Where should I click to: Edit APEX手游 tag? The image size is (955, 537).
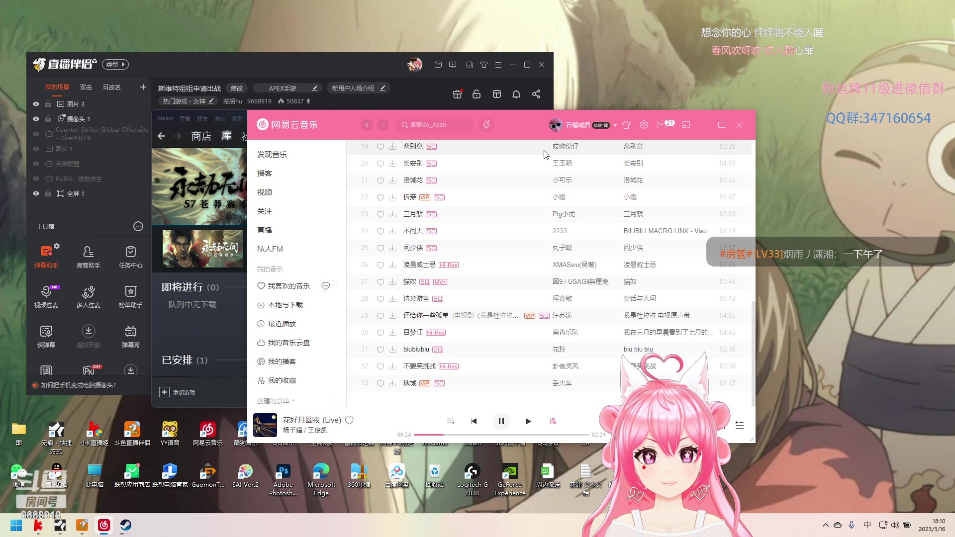point(315,88)
